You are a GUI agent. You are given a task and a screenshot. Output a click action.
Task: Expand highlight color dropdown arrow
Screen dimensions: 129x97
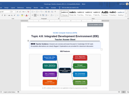pos(24,15)
